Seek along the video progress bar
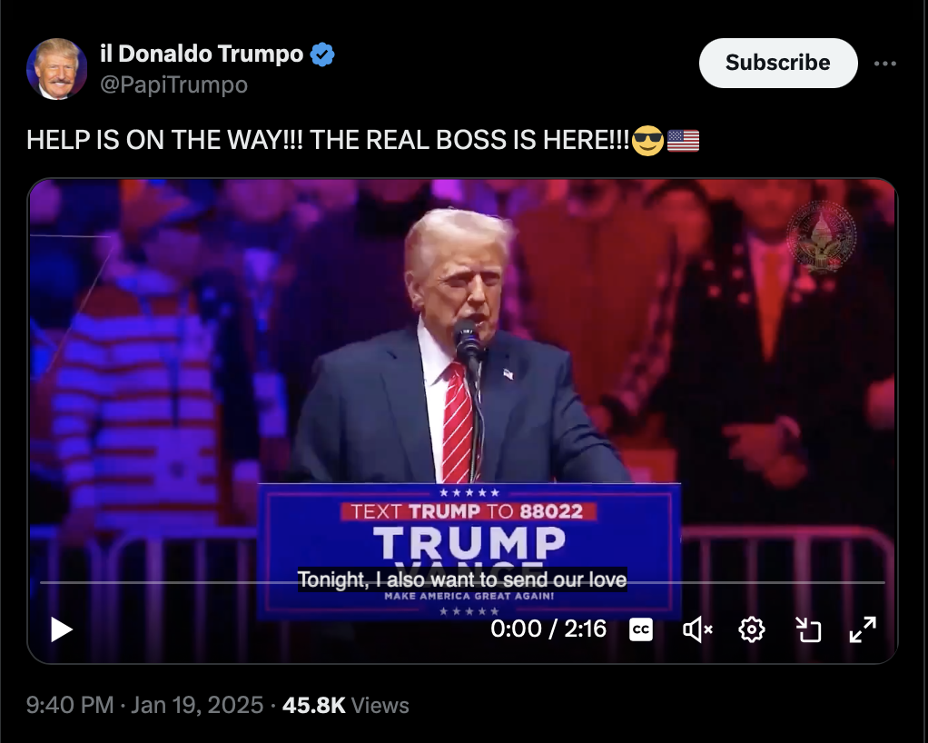This screenshot has width=928, height=743. [x=462, y=582]
